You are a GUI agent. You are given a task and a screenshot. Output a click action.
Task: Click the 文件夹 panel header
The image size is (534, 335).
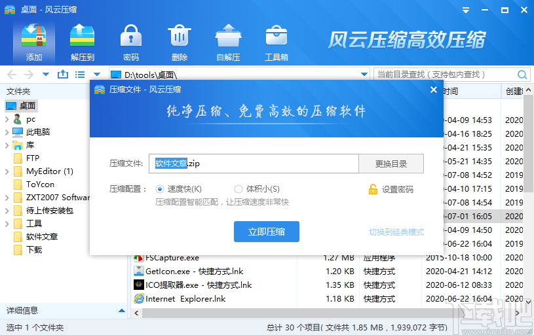pyautogui.click(x=18, y=91)
